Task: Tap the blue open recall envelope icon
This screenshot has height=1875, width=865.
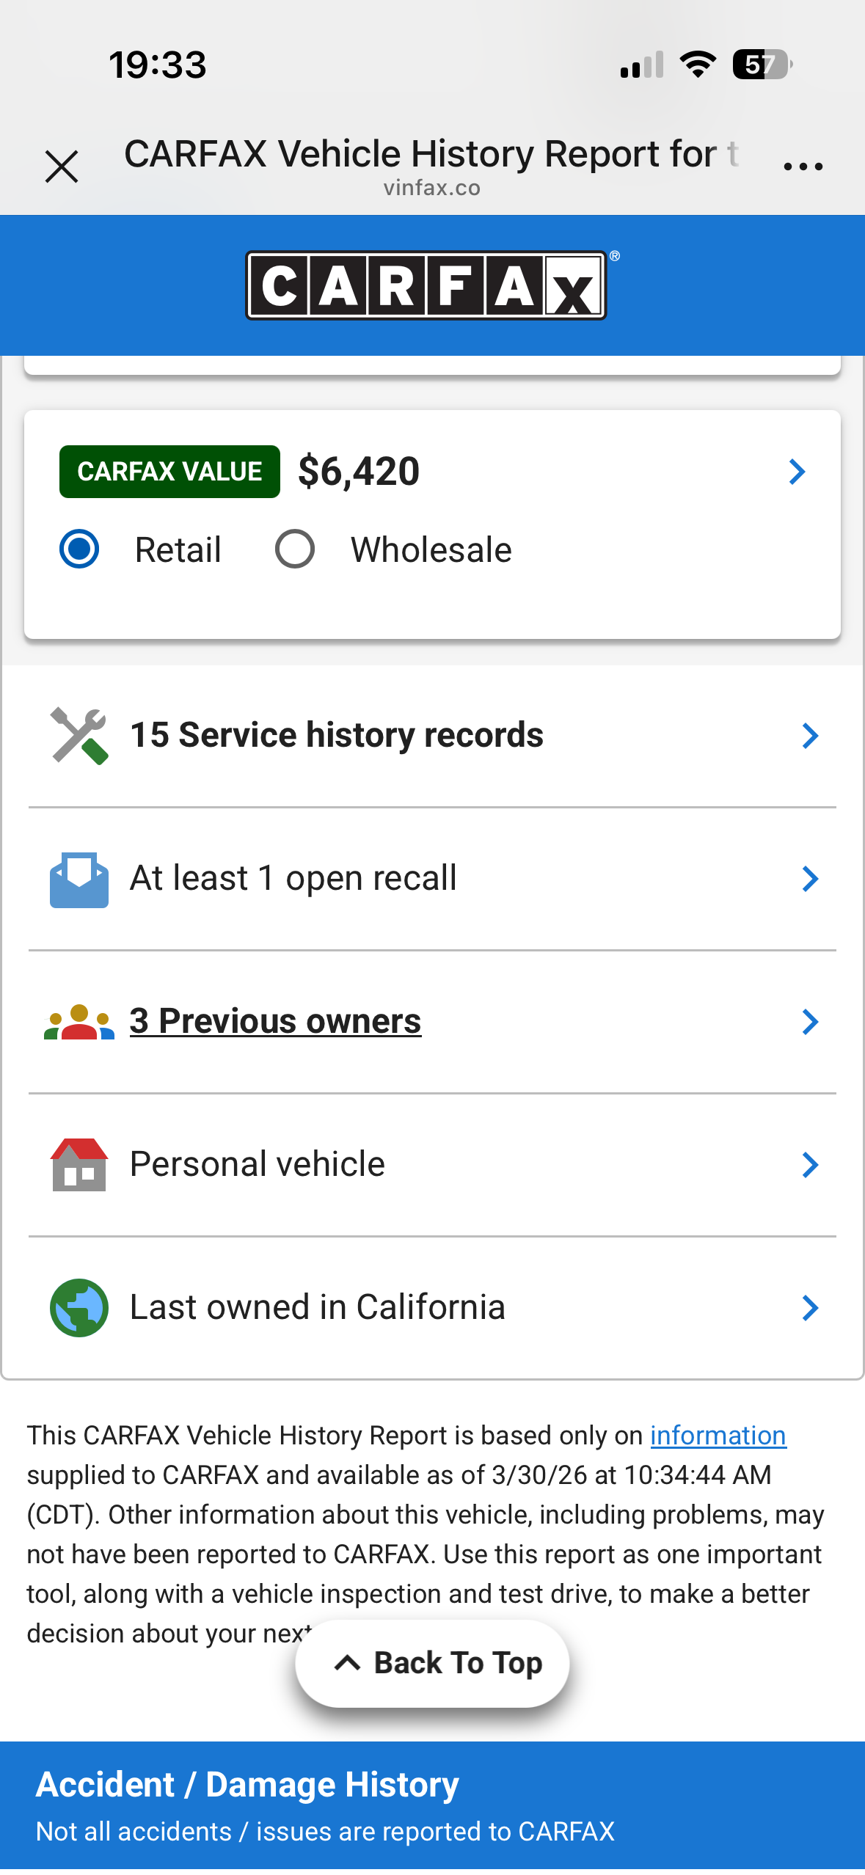Action: [x=79, y=879]
